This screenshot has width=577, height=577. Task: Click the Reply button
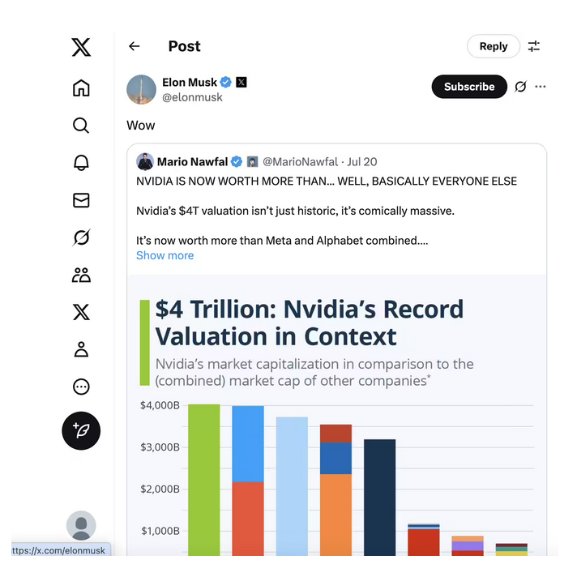point(493,46)
